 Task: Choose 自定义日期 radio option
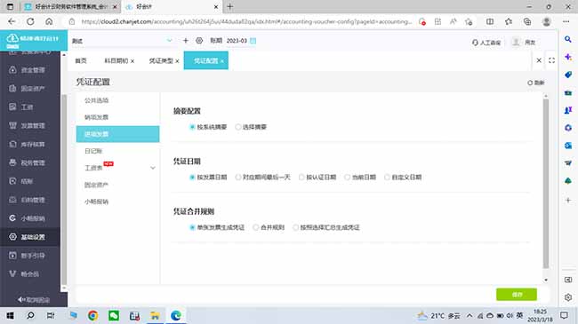(403, 178)
